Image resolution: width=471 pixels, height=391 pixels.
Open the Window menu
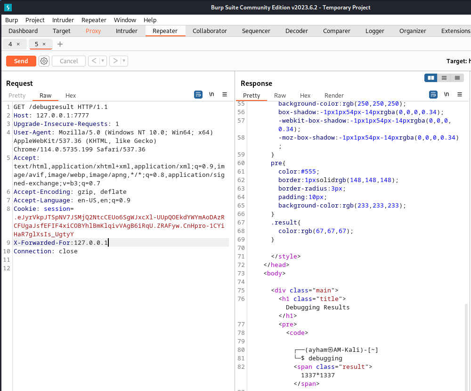[125, 20]
